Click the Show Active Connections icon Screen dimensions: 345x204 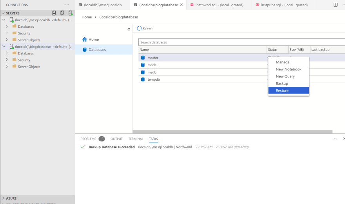71,13
